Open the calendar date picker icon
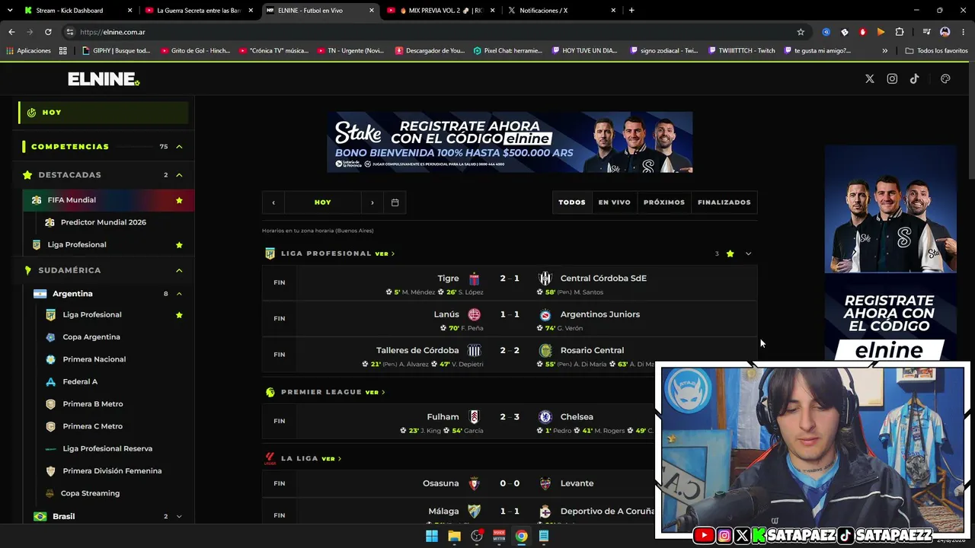 coord(395,202)
